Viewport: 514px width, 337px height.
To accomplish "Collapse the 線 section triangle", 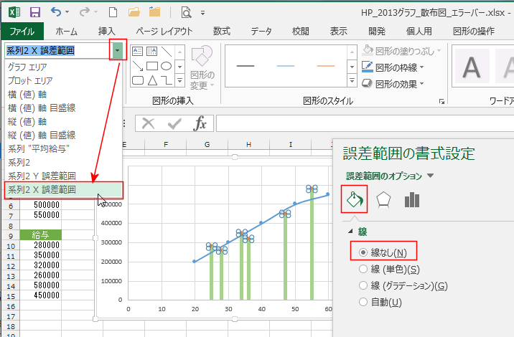I will [x=350, y=231].
